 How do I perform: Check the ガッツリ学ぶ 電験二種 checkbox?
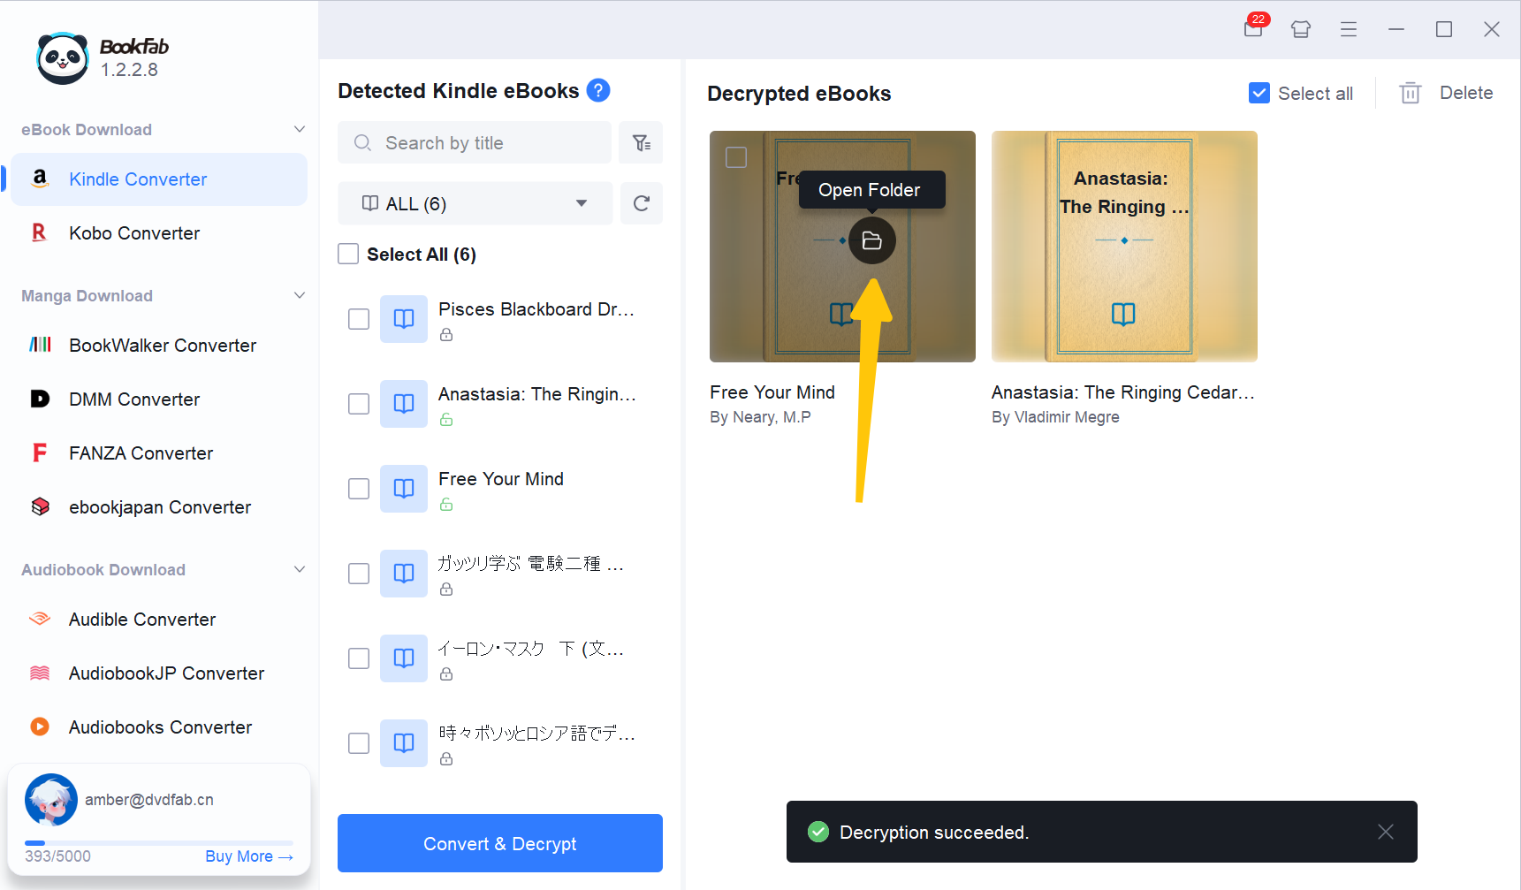pyautogui.click(x=359, y=574)
